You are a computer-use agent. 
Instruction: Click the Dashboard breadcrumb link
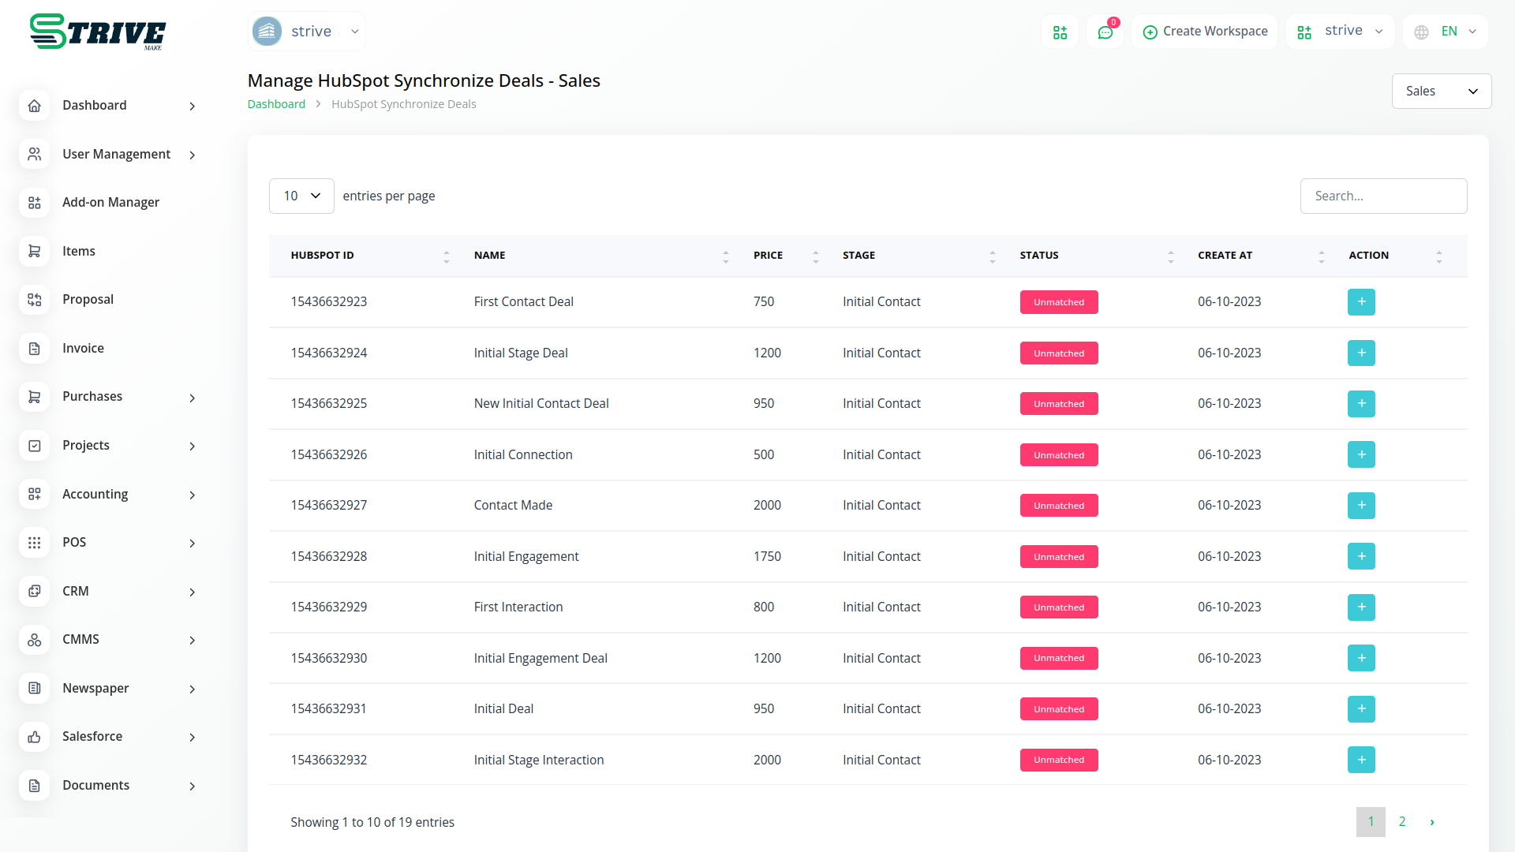[276, 104]
